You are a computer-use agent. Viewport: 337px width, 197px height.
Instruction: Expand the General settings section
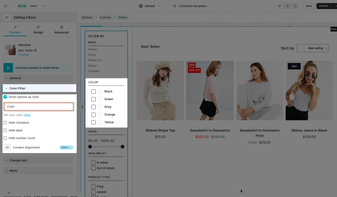click(38, 78)
